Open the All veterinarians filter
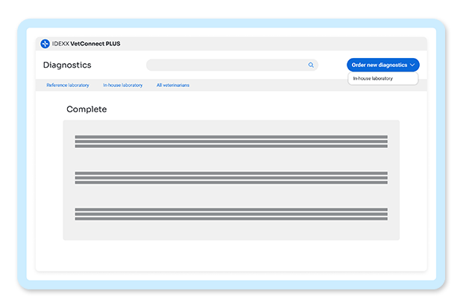The height and width of the screenshot is (308, 463). pyautogui.click(x=173, y=85)
